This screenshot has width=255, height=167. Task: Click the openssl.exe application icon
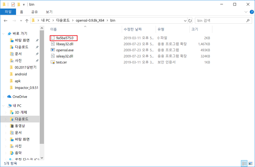(x=53, y=50)
